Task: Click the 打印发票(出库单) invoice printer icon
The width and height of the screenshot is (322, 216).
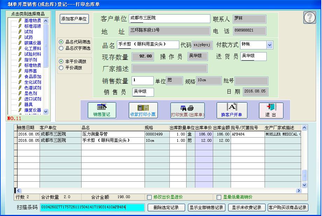Action: point(187,107)
